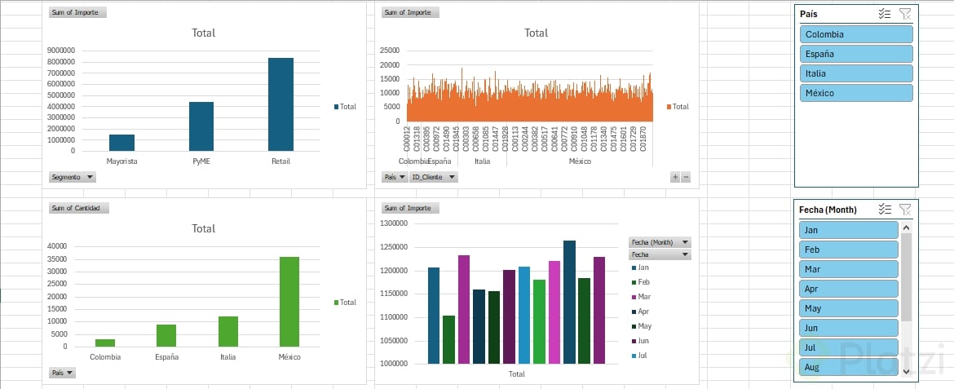The width and height of the screenshot is (954, 389).
Task: Click Sum of Cantidad field button
Action: click(78, 208)
